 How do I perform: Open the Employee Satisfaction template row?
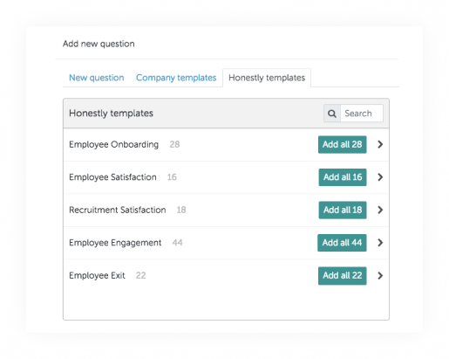coord(226,177)
